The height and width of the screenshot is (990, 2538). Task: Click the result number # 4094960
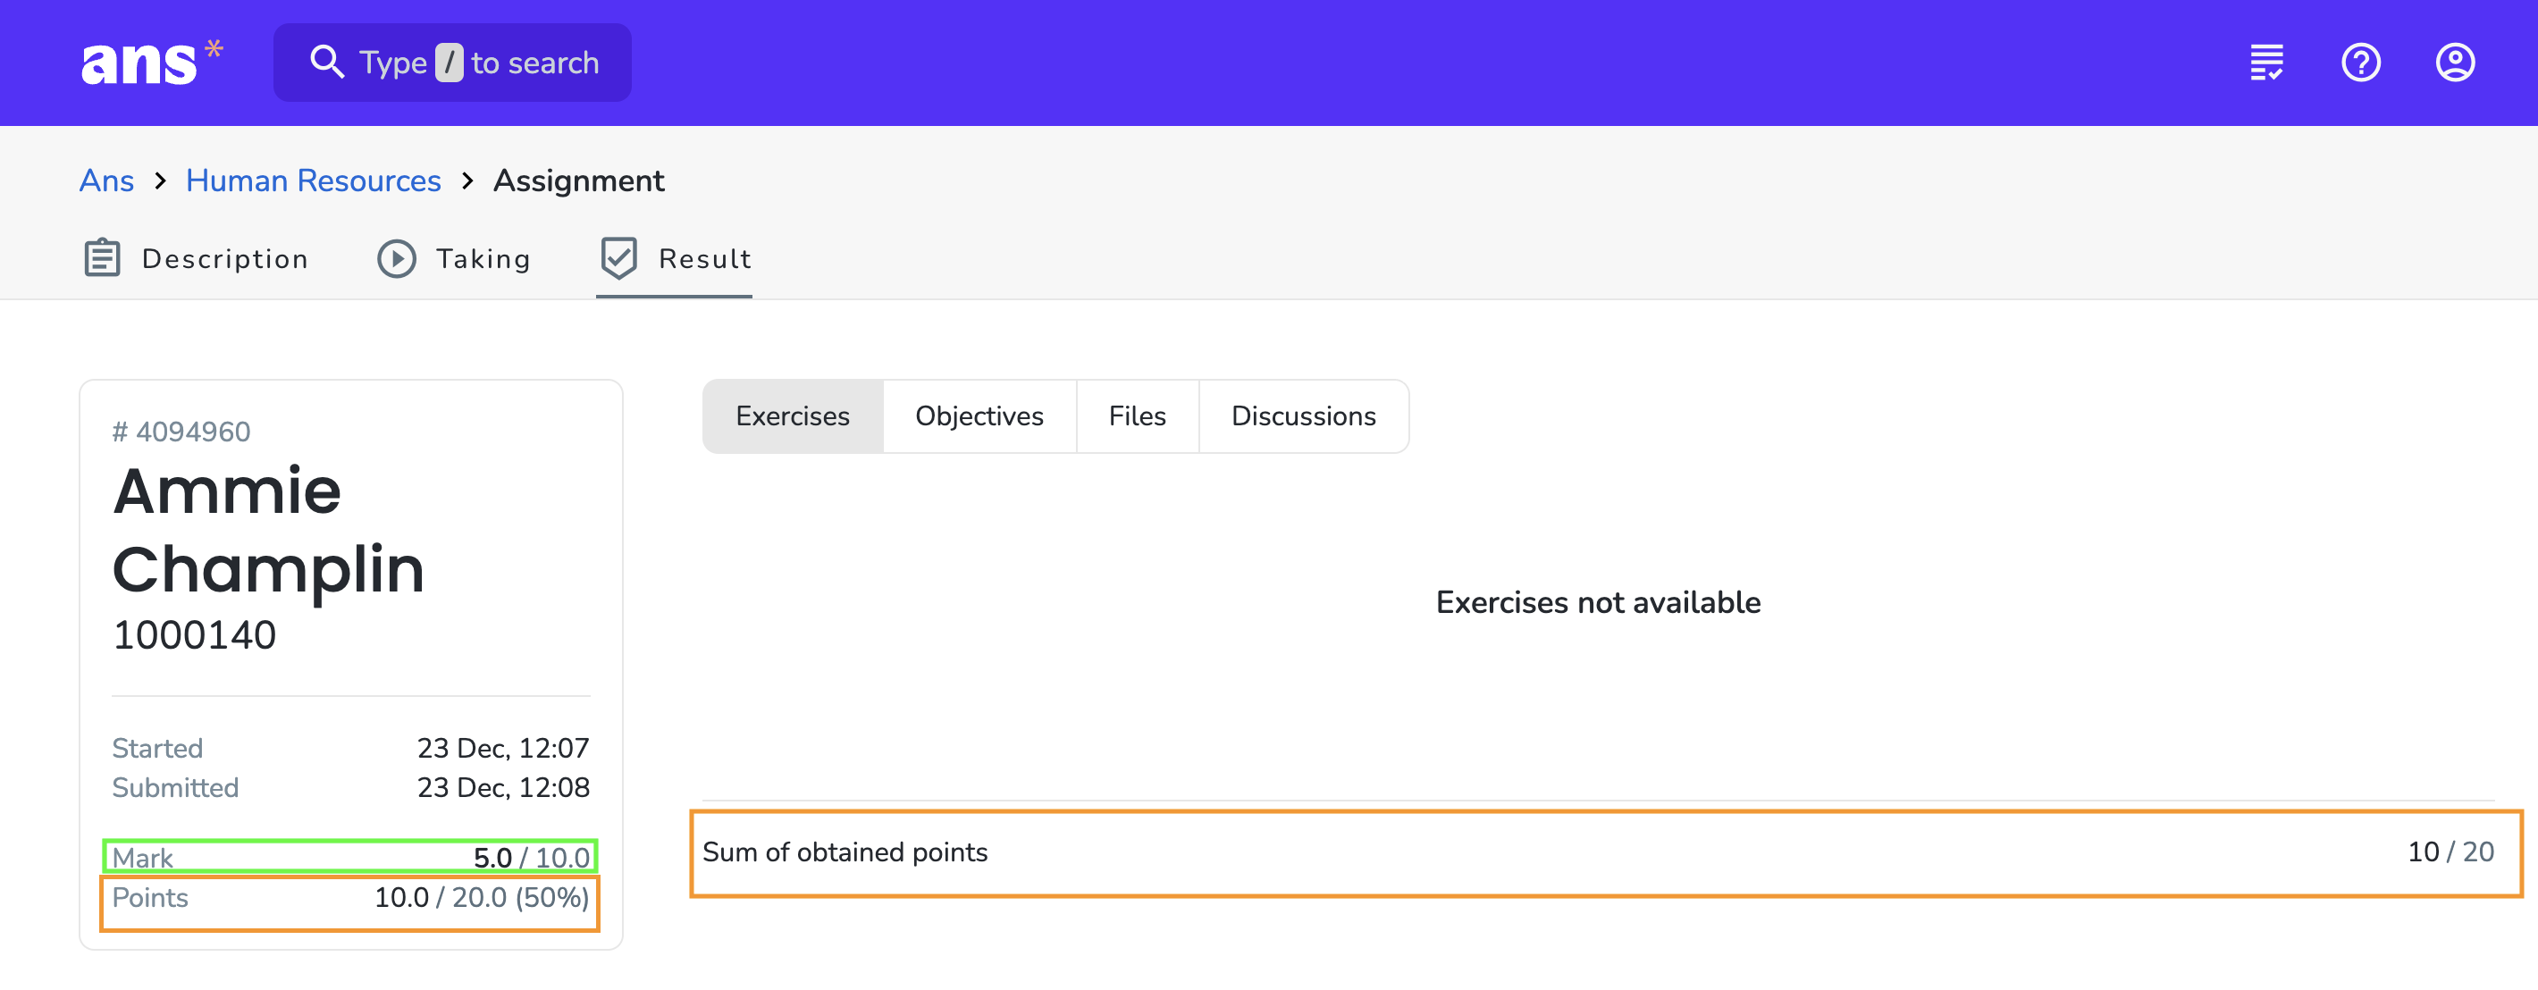181,432
